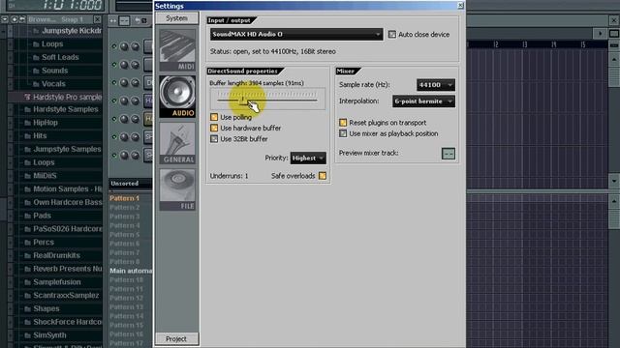
Task: Open the Sample rate 44100 dropdown
Action: 435,85
